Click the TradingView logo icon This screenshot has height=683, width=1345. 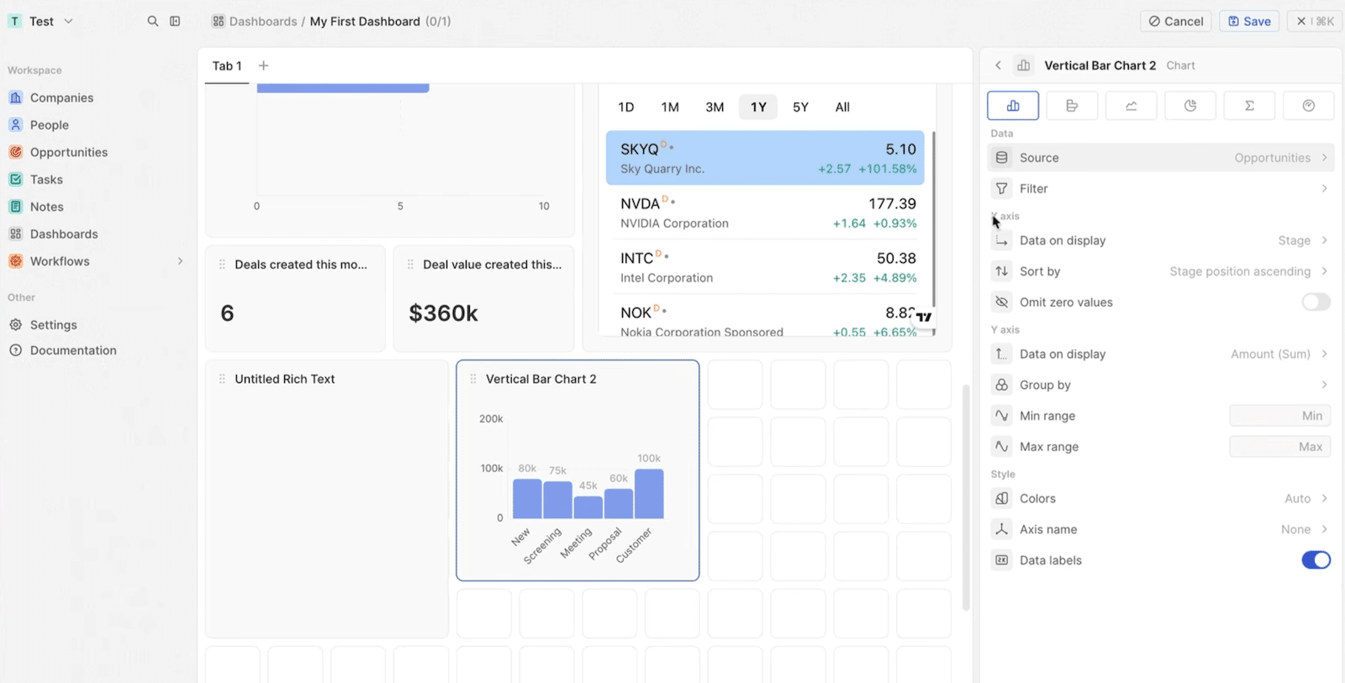(924, 318)
